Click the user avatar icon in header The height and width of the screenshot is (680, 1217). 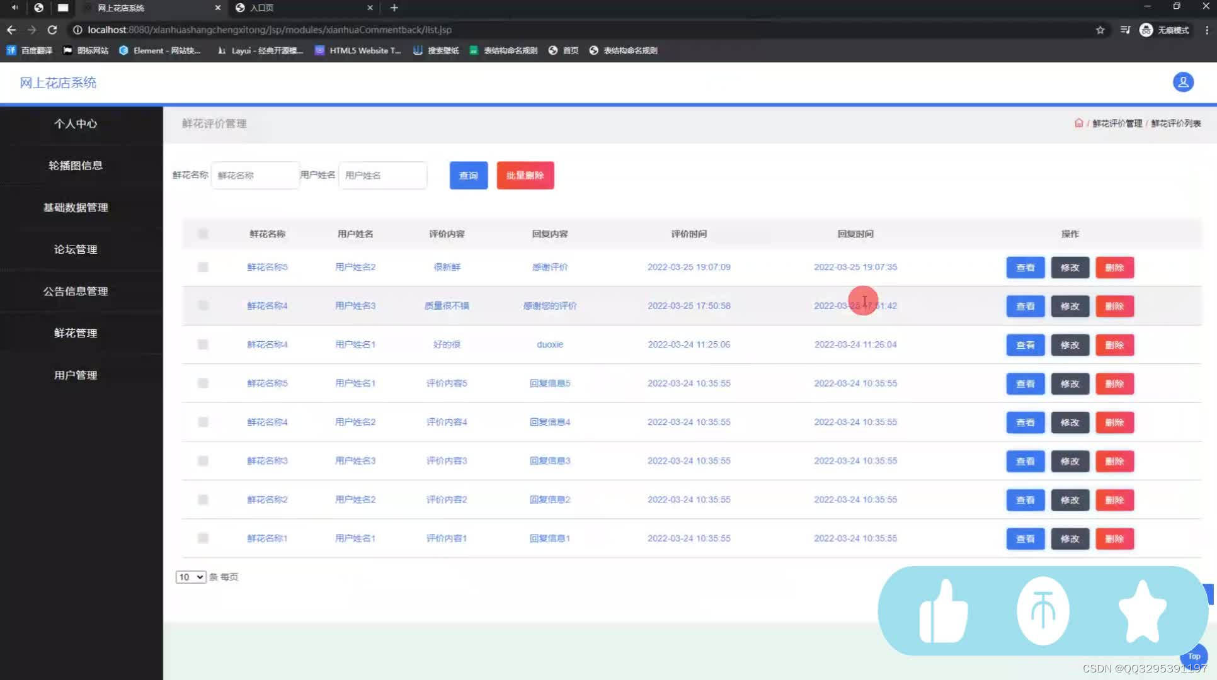(x=1183, y=82)
